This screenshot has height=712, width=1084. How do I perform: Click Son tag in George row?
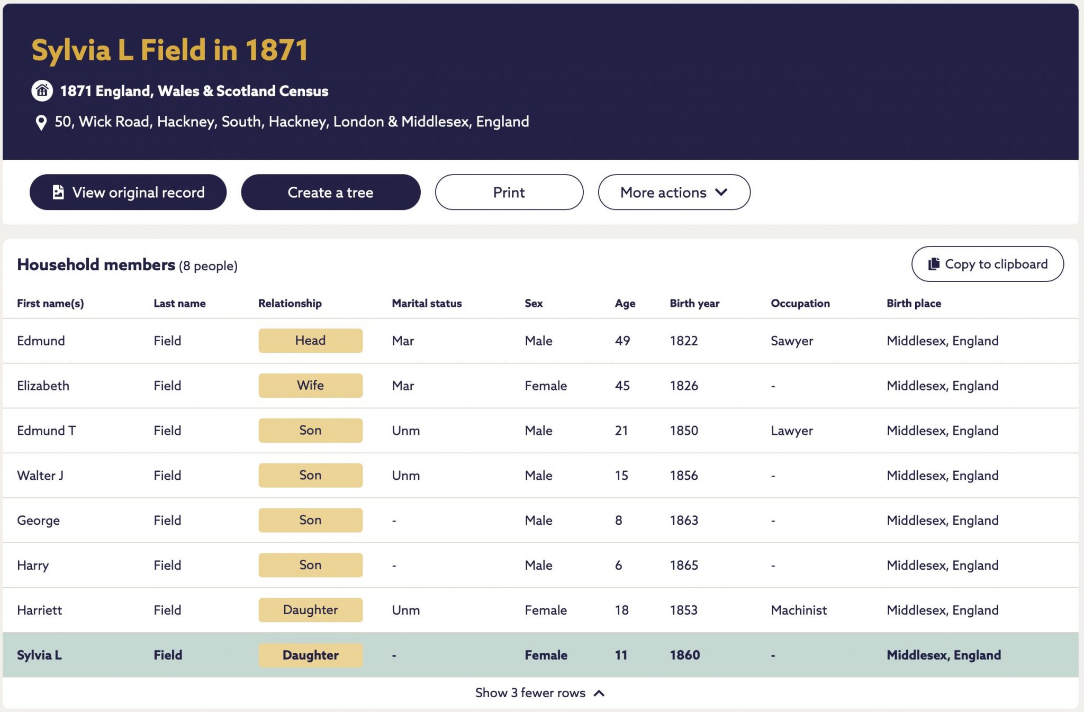coord(311,520)
